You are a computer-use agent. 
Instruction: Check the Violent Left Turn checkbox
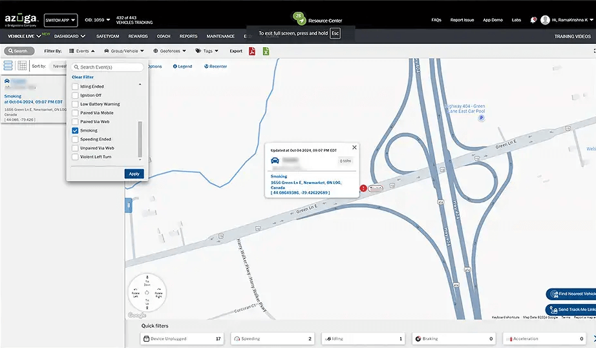coord(75,157)
